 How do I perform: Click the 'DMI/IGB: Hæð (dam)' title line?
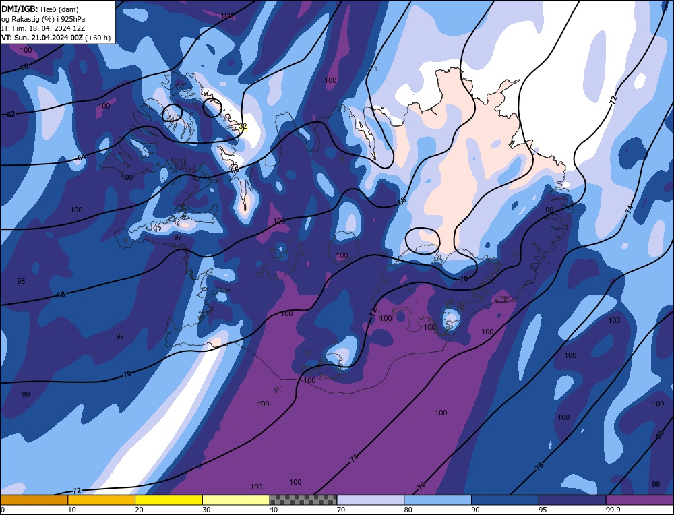click(40, 9)
